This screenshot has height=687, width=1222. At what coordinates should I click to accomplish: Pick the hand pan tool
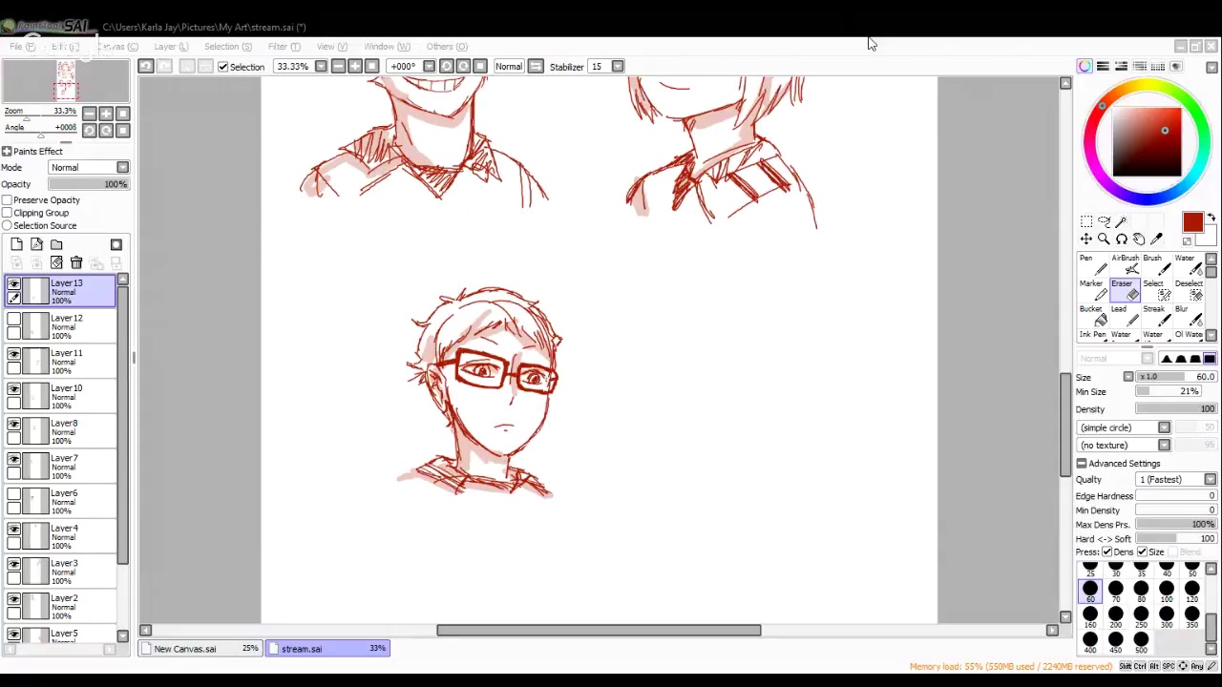1139,239
